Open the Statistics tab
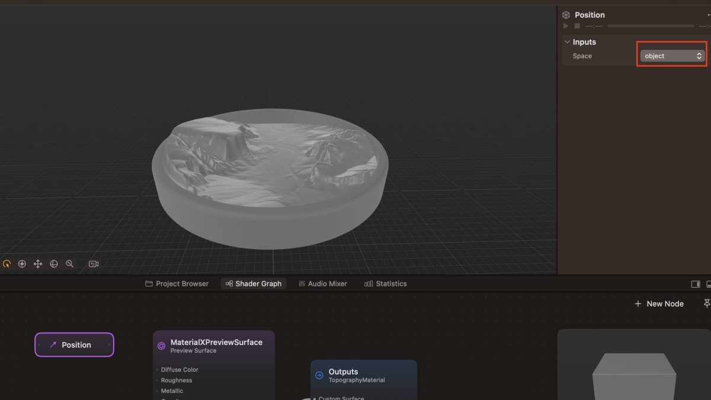This screenshot has height=400, width=711. (x=386, y=284)
